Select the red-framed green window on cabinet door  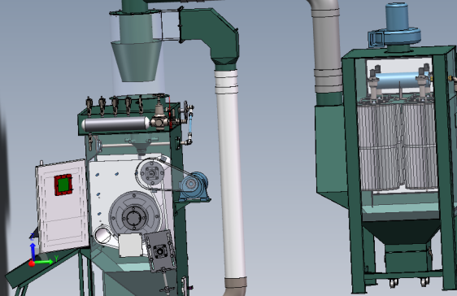coord(63,185)
